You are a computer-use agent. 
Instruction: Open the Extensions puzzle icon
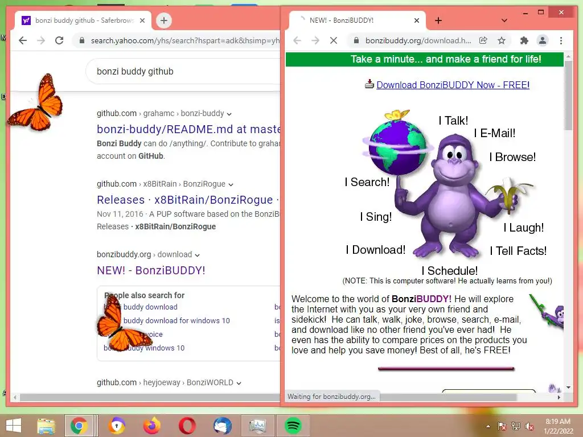pyautogui.click(x=524, y=40)
